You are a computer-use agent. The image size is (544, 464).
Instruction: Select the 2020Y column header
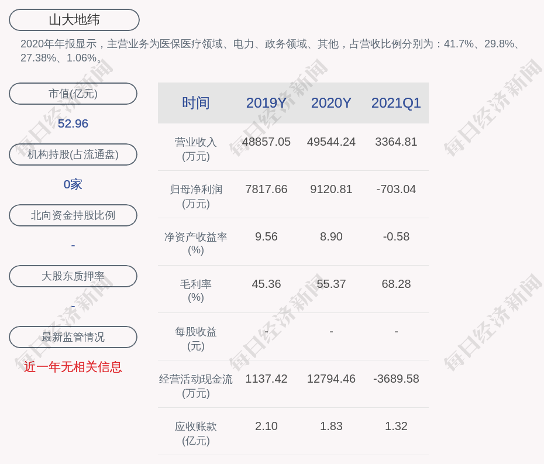click(x=331, y=103)
